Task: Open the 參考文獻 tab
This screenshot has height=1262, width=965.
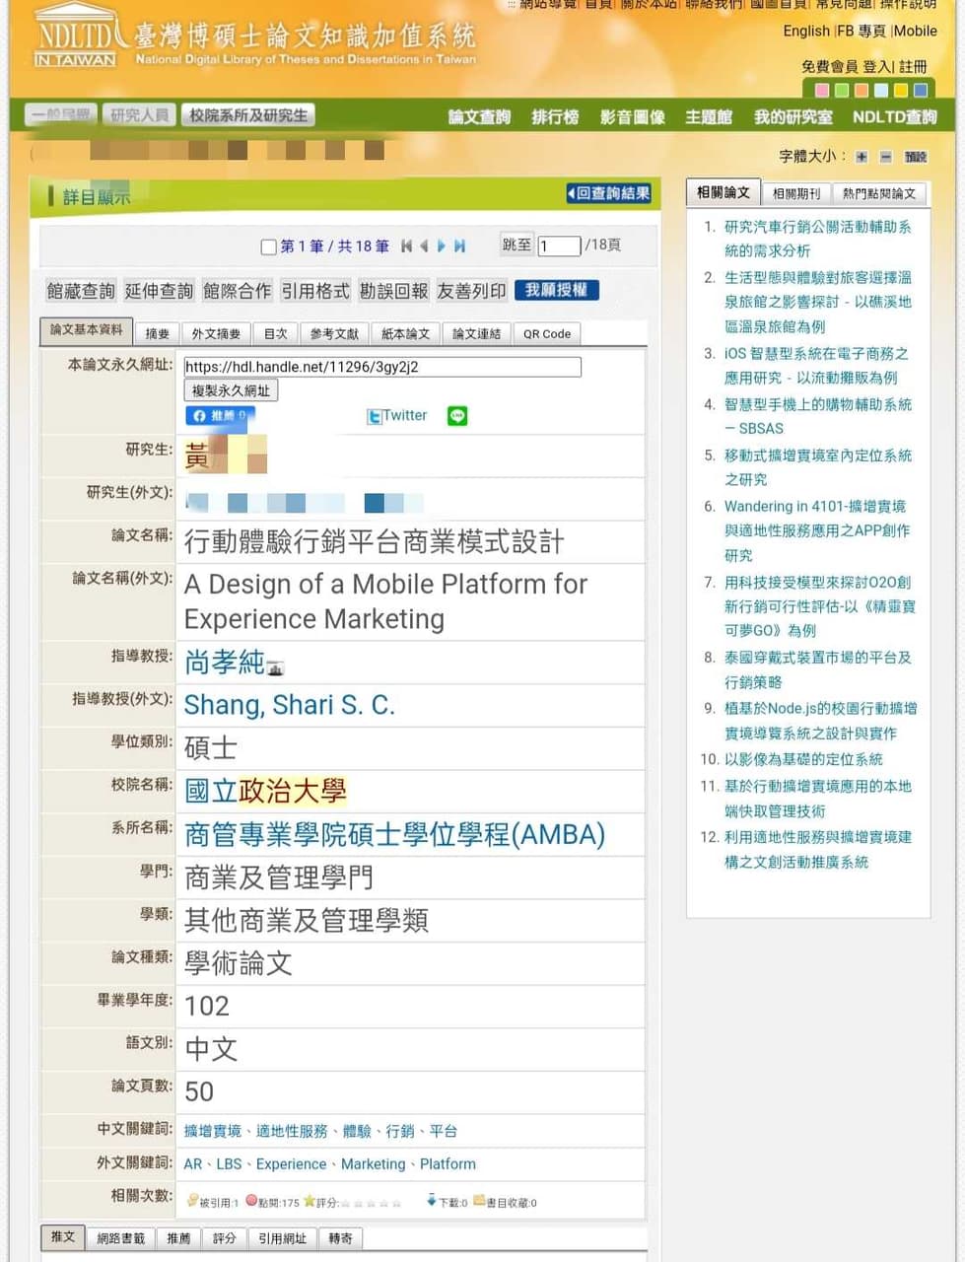Action: coord(334,333)
